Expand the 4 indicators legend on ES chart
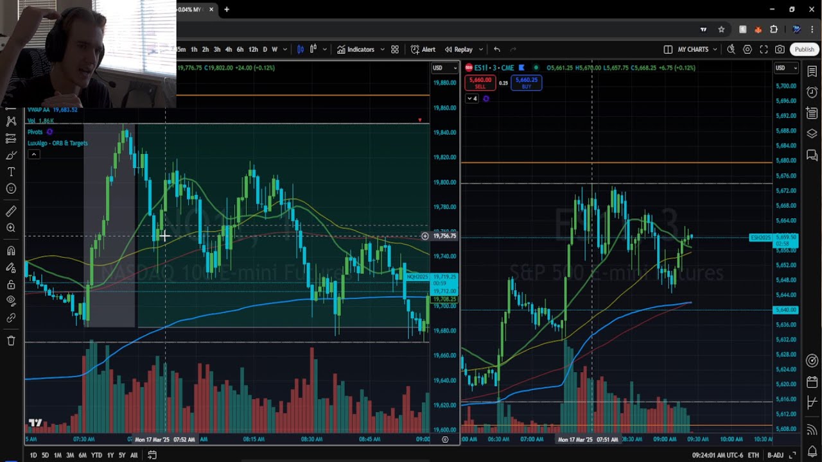This screenshot has width=822, height=462. [x=472, y=98]
